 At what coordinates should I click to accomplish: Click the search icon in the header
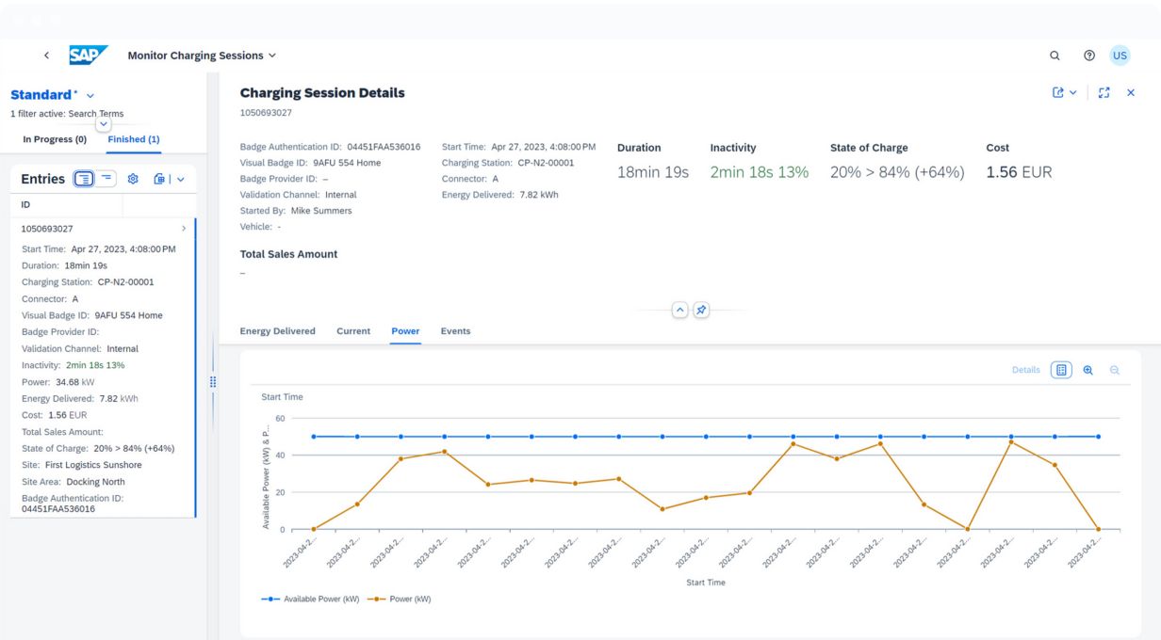coord(1055,56)
